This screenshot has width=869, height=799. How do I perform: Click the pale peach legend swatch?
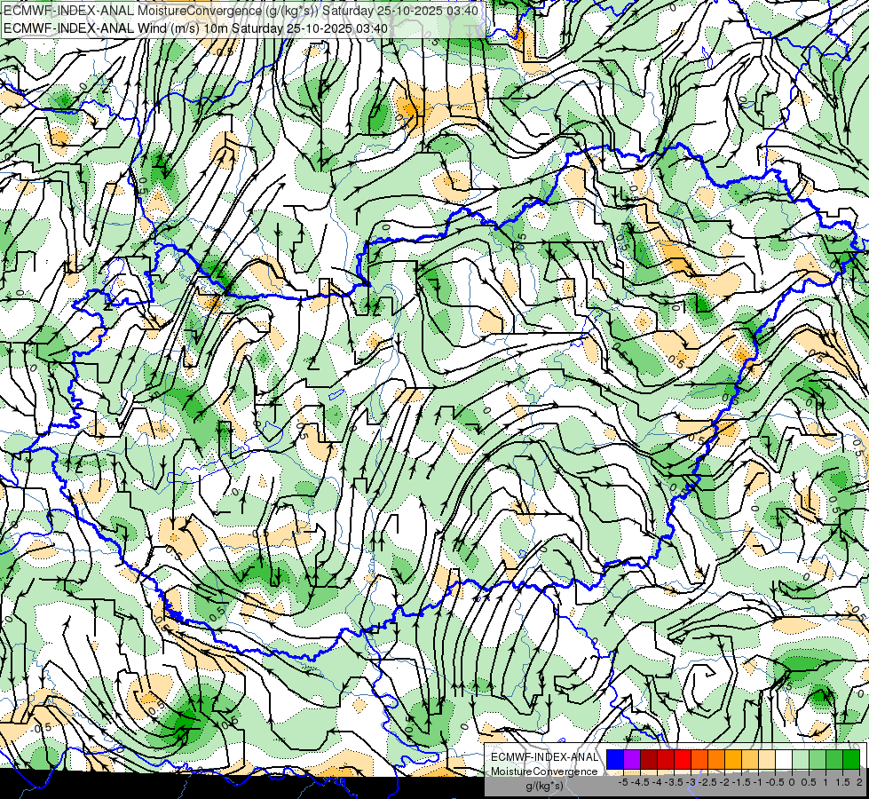[x=767, y=759]
